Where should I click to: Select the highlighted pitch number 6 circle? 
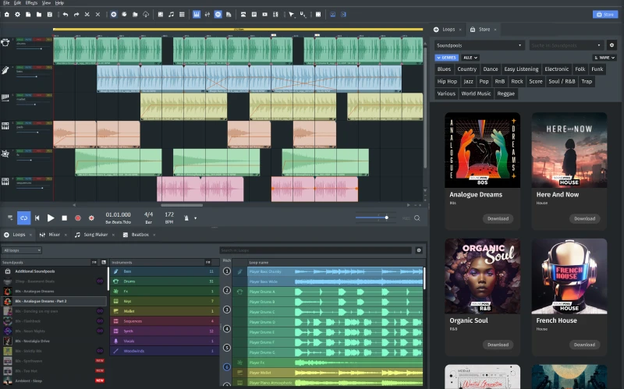[x=227, y=366]
